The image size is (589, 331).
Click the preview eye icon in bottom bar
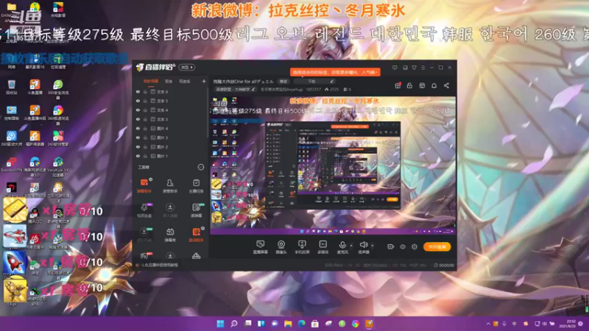(403, 246)
